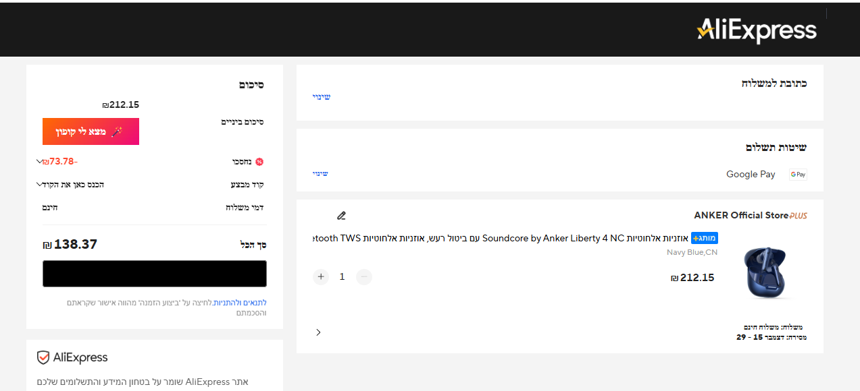The height and width of the screenshot is (391, 860).
Task: Click the AliExpress shield security icon
Action: point(43,357)
